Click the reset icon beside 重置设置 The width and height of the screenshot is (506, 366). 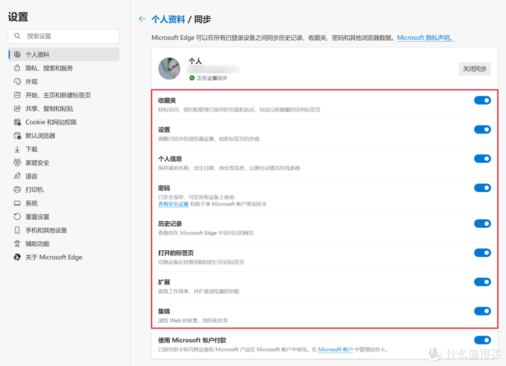coord(17,217)
